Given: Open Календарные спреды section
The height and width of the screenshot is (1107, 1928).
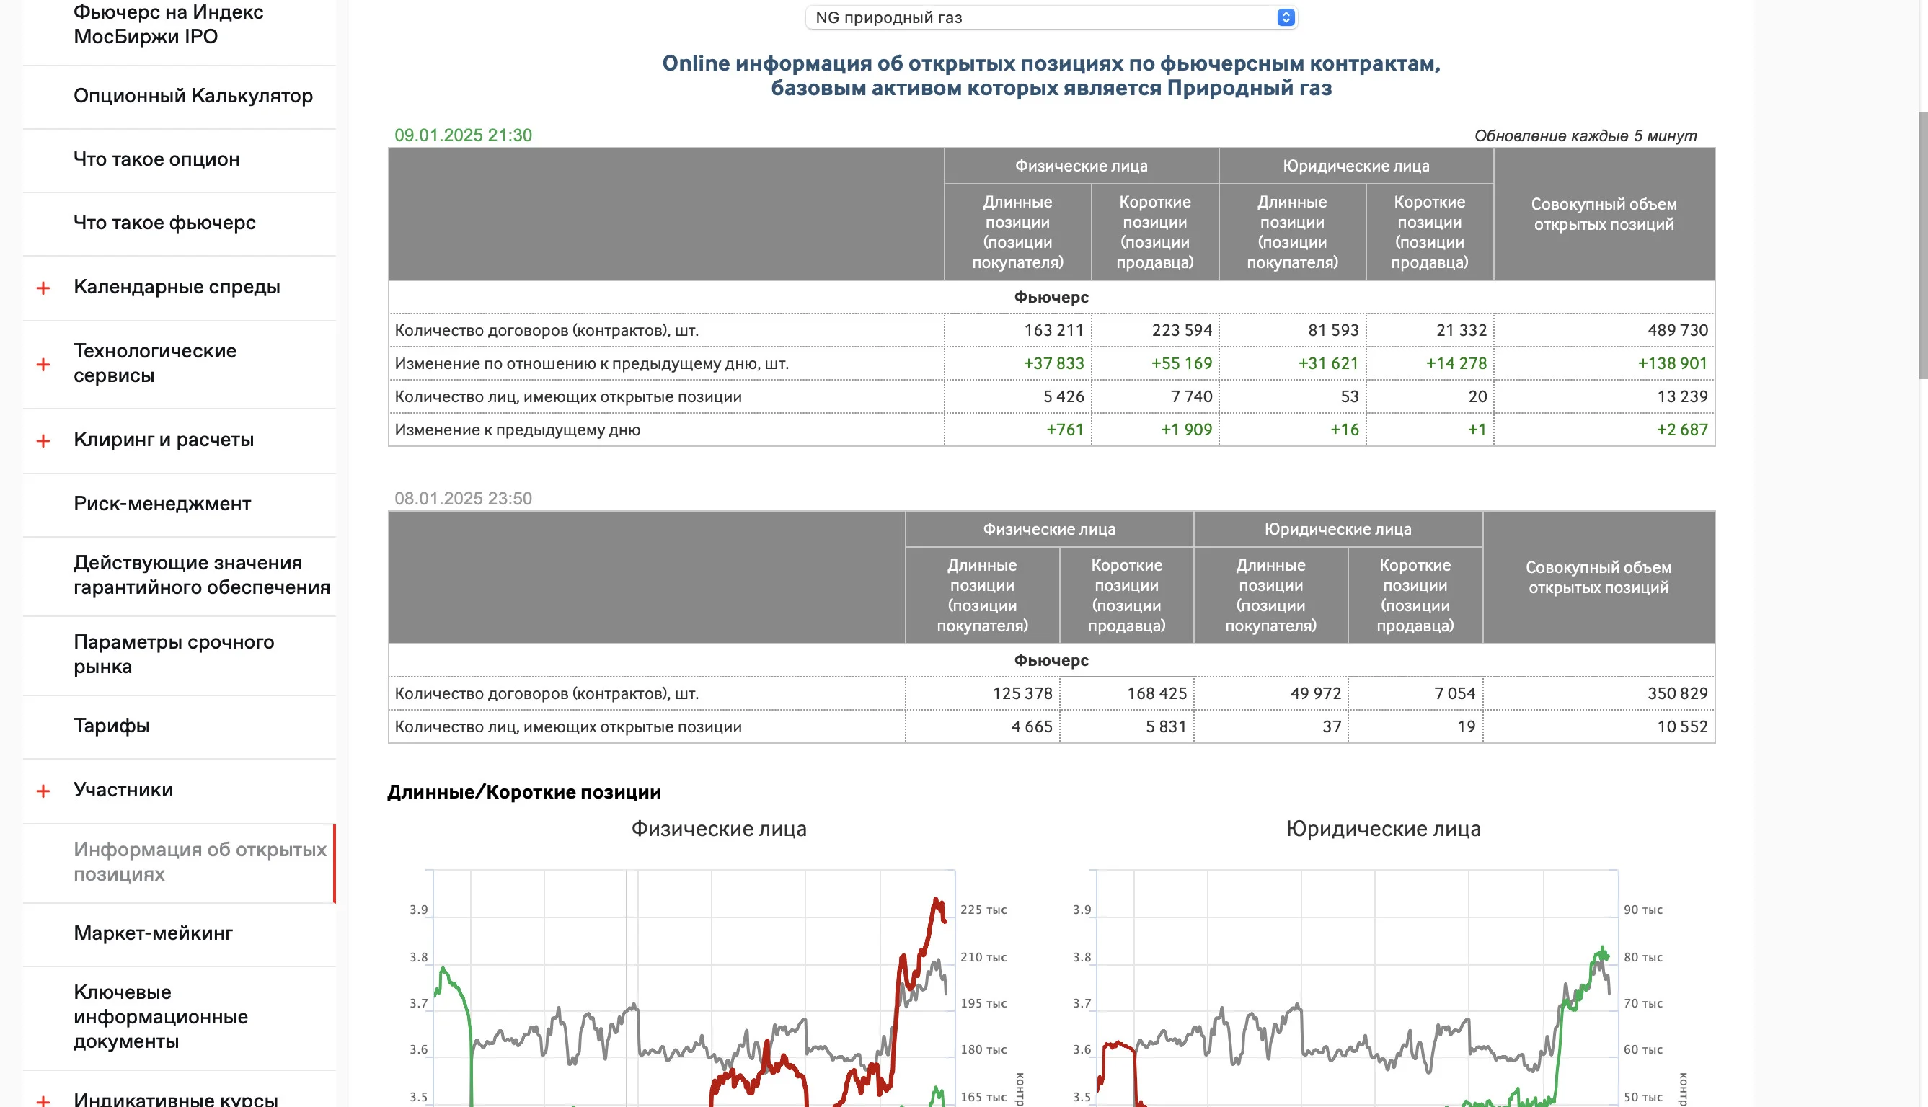Looking at the screenshot, I should pyautogui.click(x=177, y=287).
